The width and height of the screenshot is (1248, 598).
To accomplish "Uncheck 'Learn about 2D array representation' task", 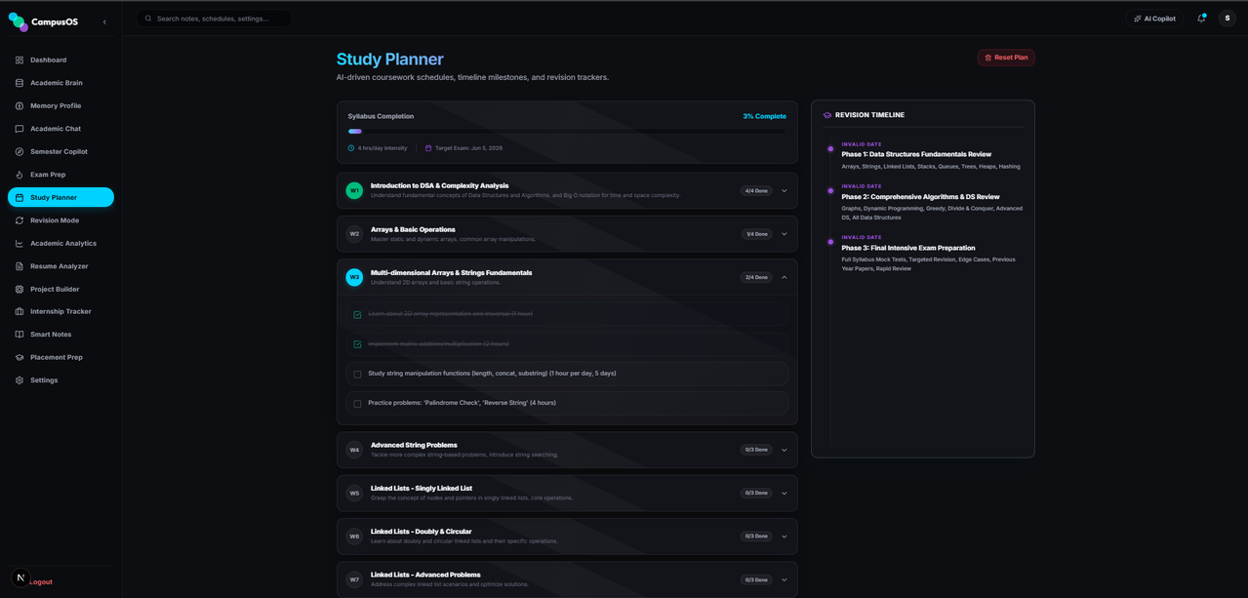I will tap(357, 315).
